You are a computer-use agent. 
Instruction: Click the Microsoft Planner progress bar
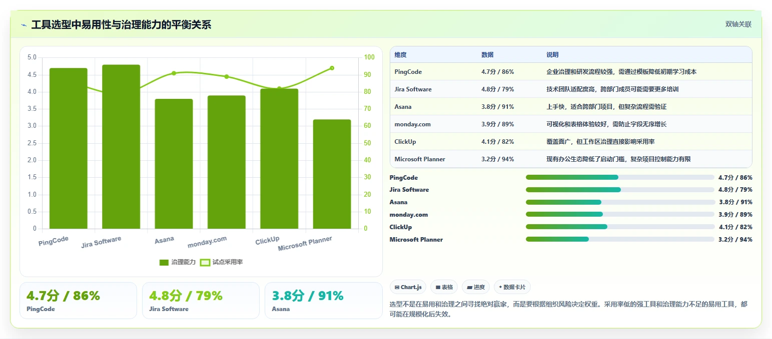tap(620, 239)
